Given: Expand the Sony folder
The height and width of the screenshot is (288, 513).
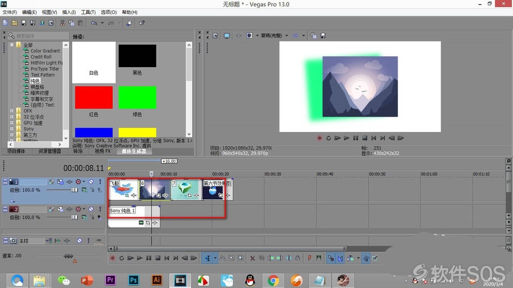Looking at the screenshot, I should [x=12, y=129].
